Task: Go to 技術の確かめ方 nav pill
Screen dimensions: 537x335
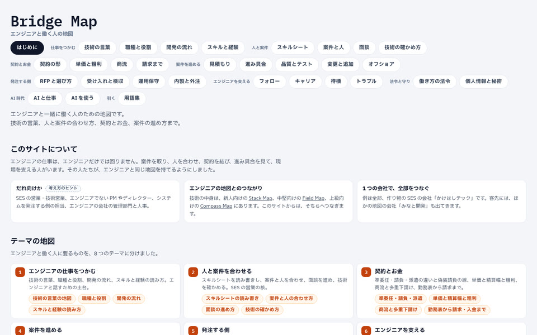Action: [x=402, y=47]
